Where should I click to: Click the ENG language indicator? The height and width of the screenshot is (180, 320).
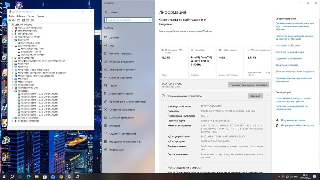click(296, 177)
